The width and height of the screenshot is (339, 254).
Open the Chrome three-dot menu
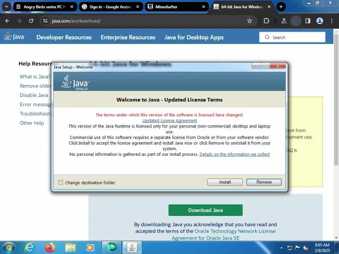tap(332, 21)
